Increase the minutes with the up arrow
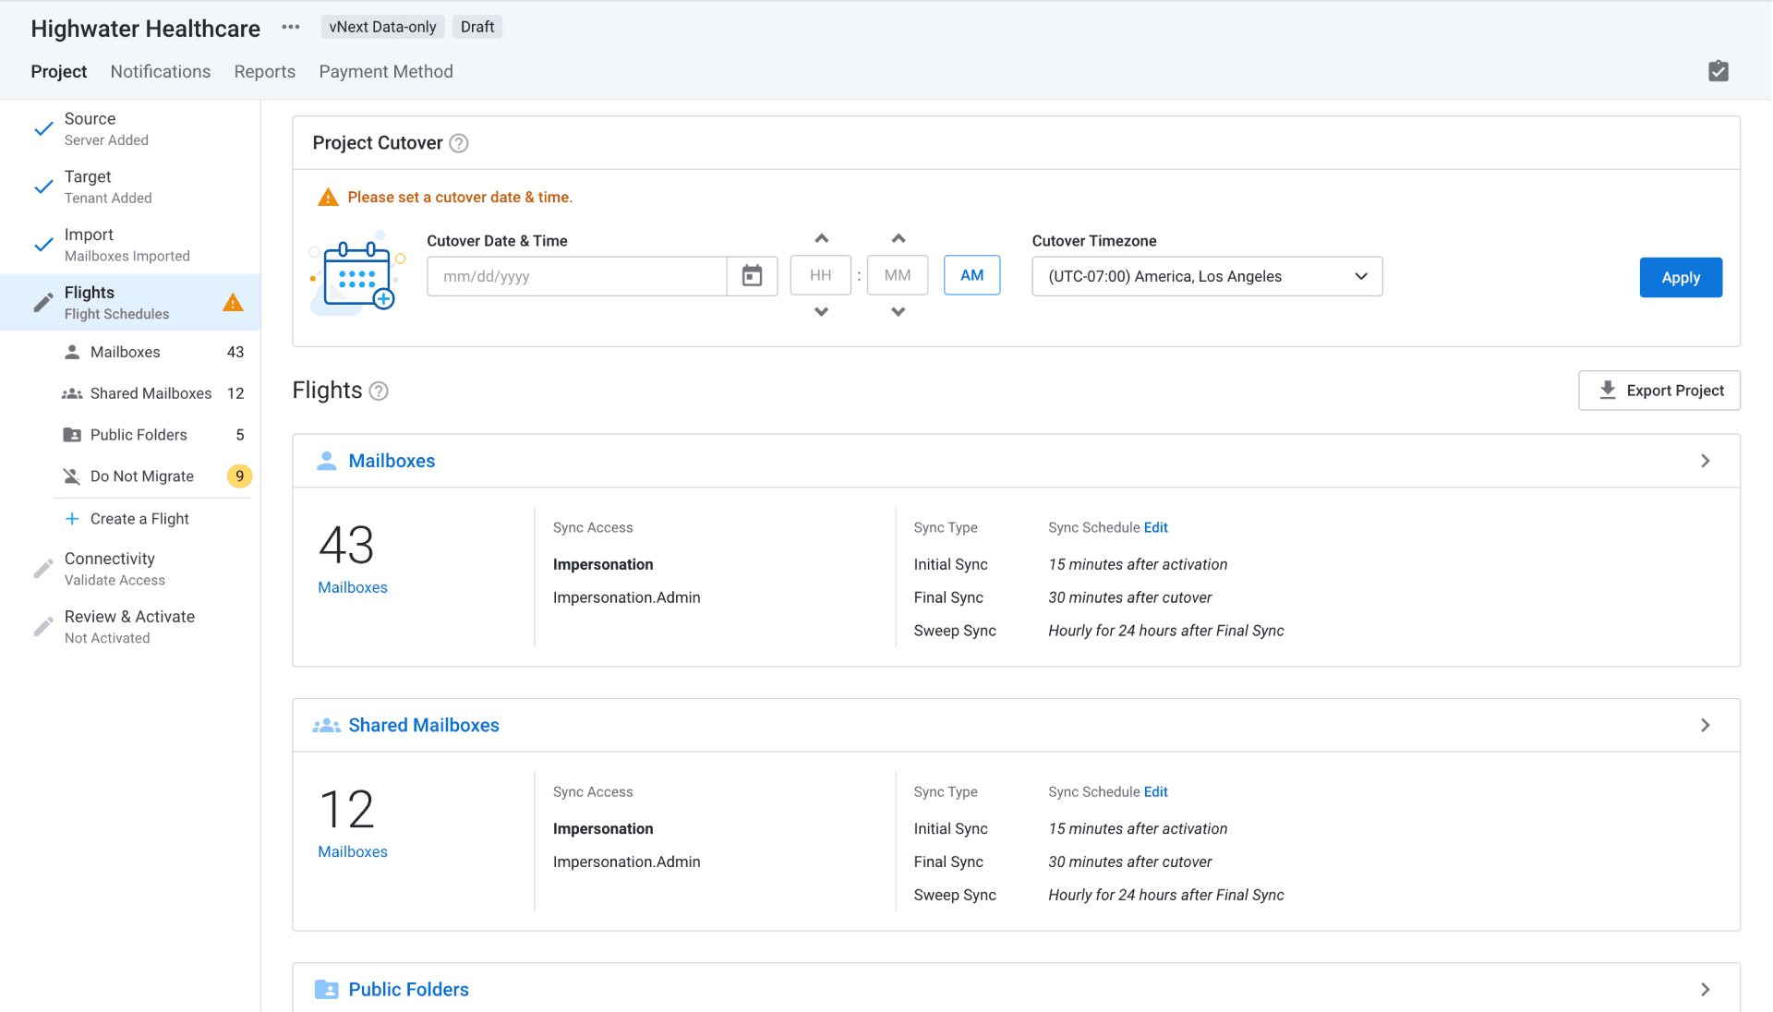This screenshot has height=1012, width=1773. click(x=898, y=238)
